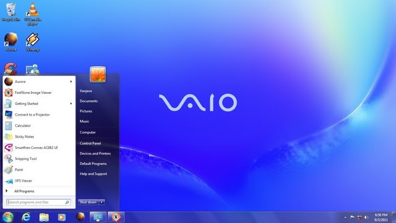The width and height of the screenshot is (396, 223).
Task: Show hidden tray icons arrow
Action: pyautogui.click(x=345, y=217)
